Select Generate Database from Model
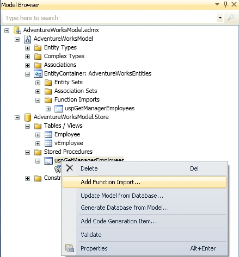239x257 pixels. coord(144,208)
